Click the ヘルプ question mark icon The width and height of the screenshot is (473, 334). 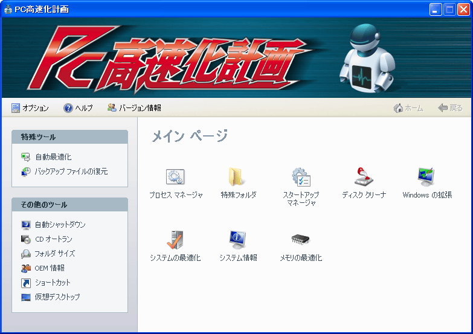(x=68, y=108)
